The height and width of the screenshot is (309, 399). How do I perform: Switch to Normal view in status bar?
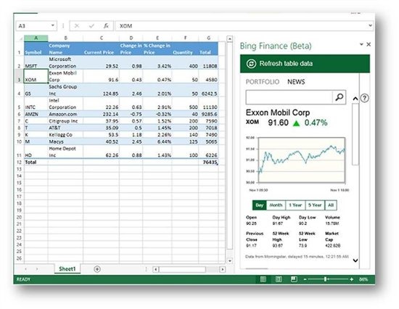point(263,279)
